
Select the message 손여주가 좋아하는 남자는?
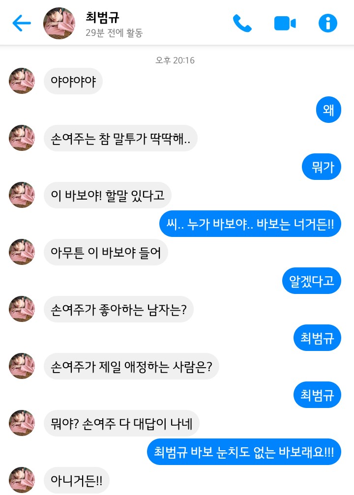tap(118, 309)
